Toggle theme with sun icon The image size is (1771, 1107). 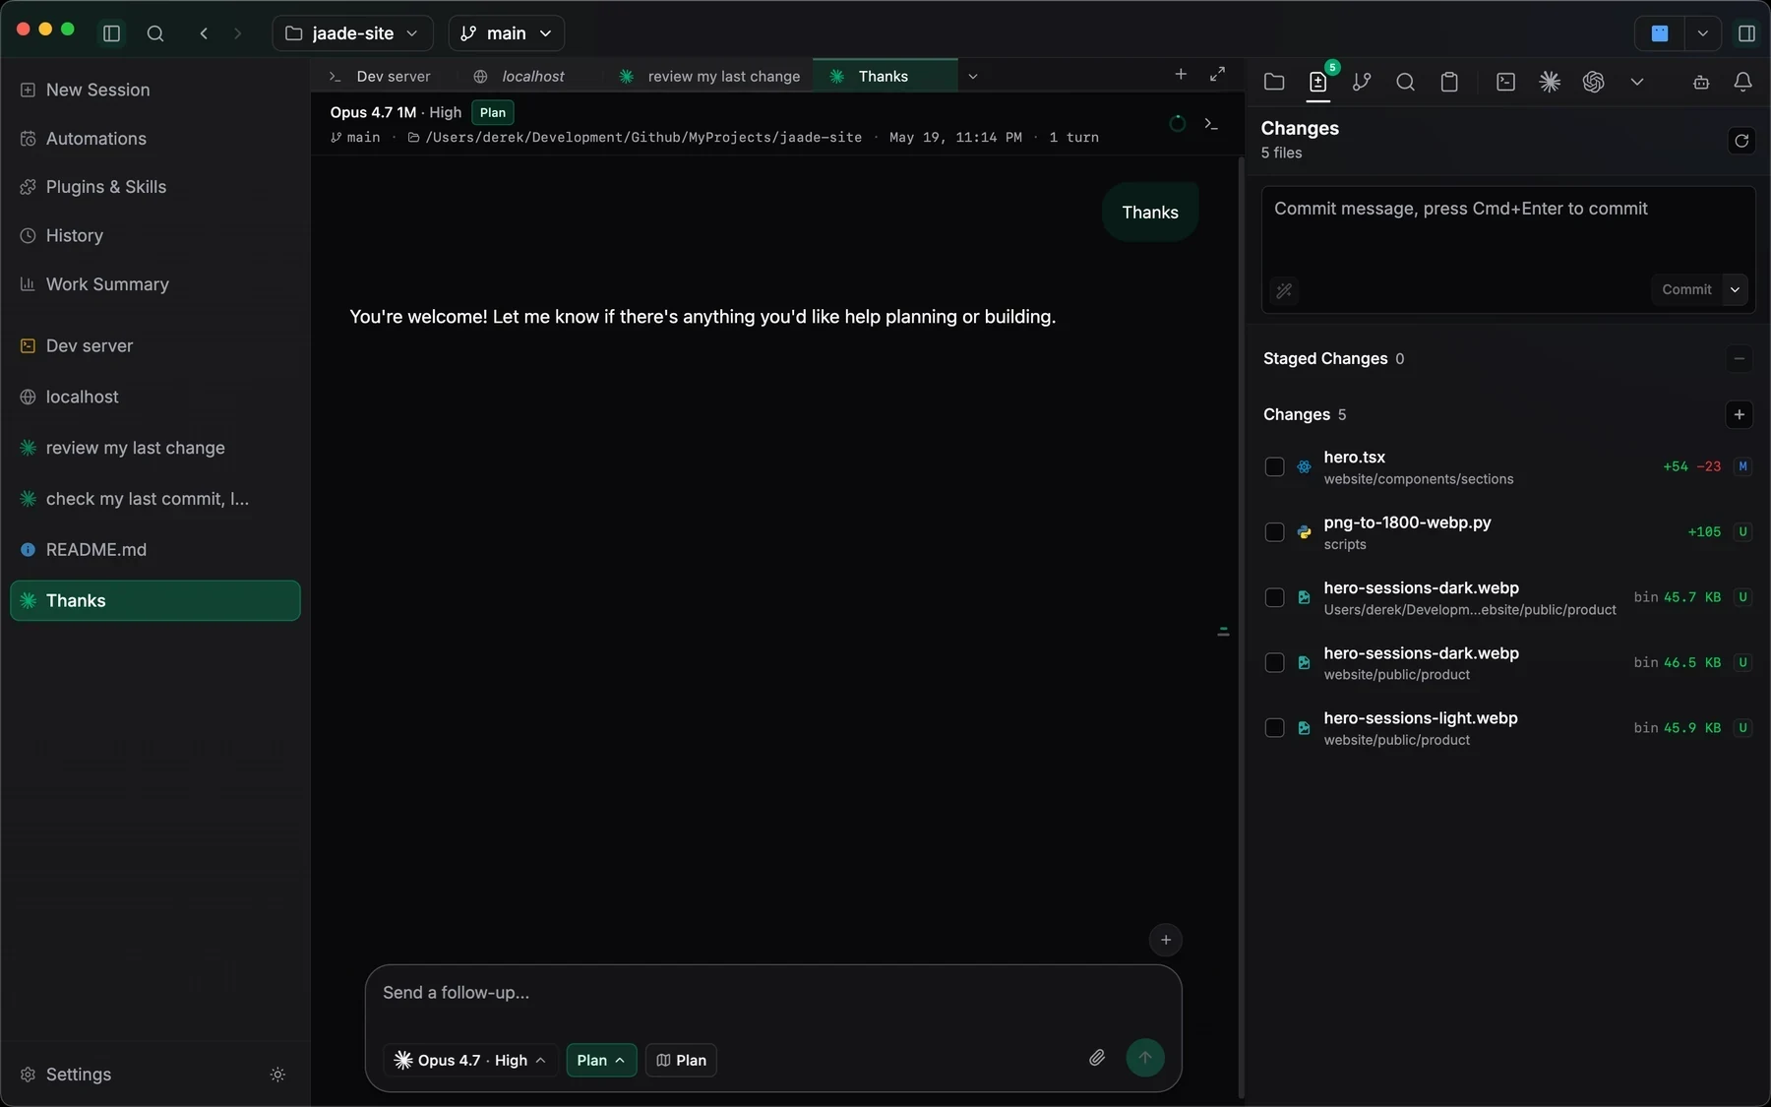pyautogui.click(x=277, y=1075)
